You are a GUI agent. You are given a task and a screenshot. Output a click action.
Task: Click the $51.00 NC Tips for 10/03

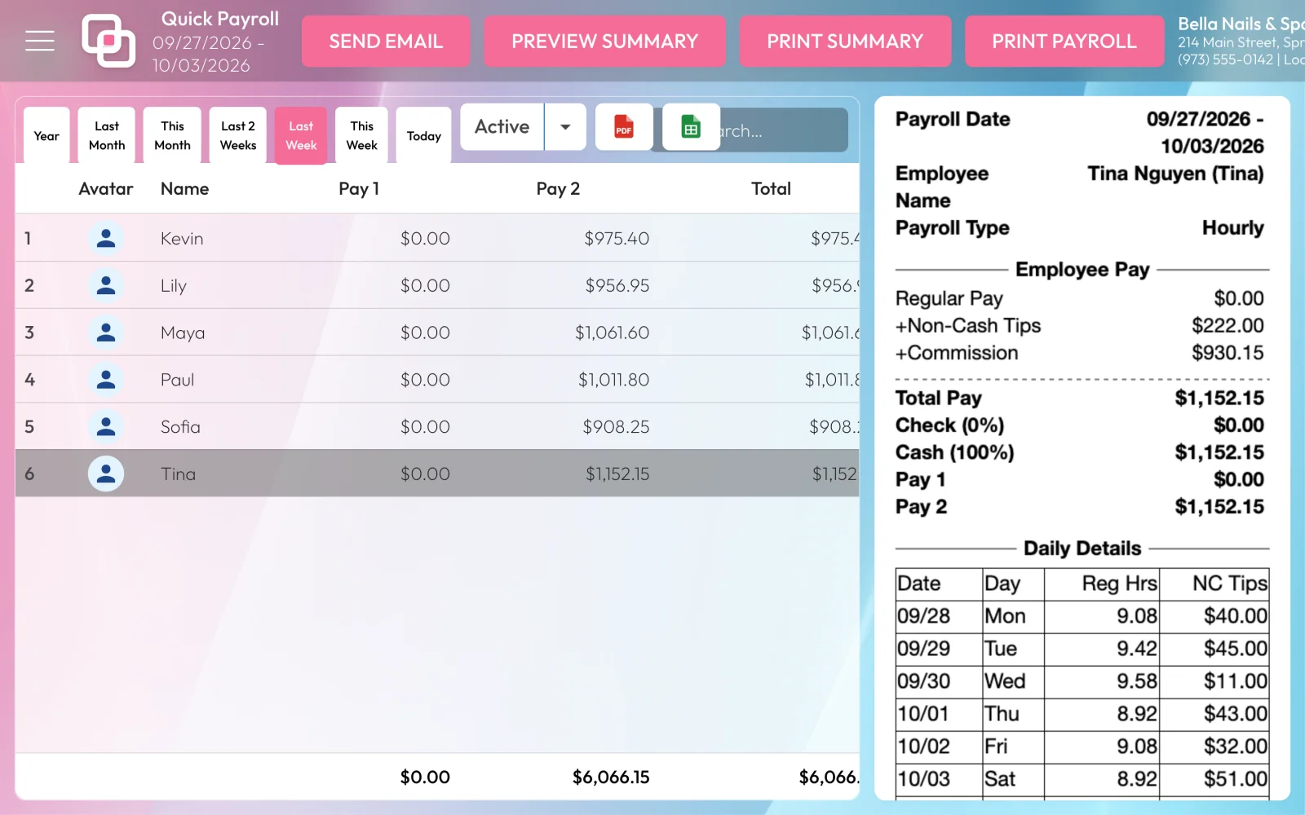click(x=1236, y=779)
